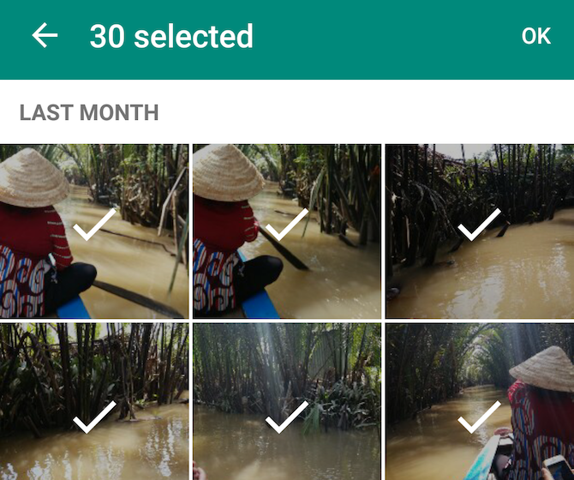Viewport: 574px width, 480px height.
Task: Deselect checkmark on second conical hat photo
Action: 287,224
